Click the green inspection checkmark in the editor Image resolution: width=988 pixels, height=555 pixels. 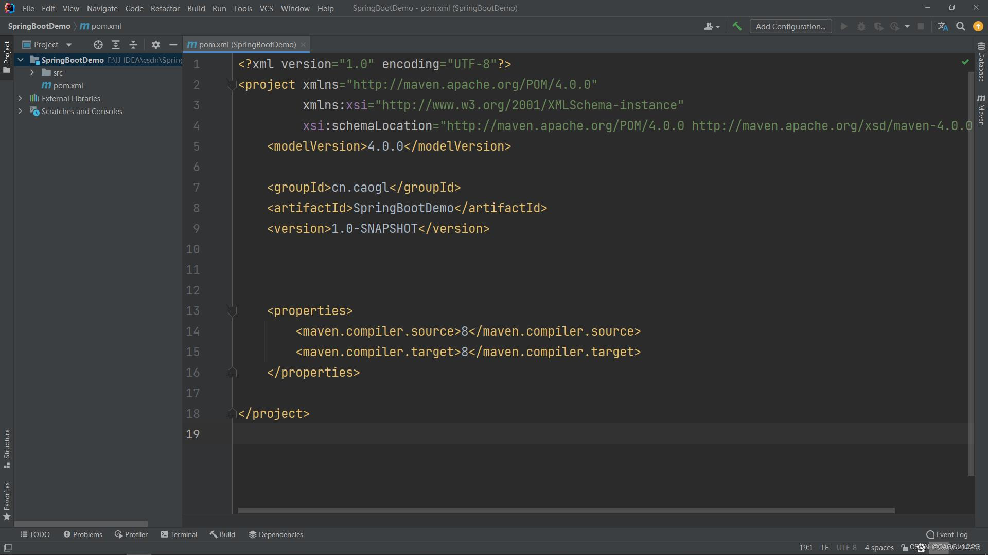tap(965, 62)
